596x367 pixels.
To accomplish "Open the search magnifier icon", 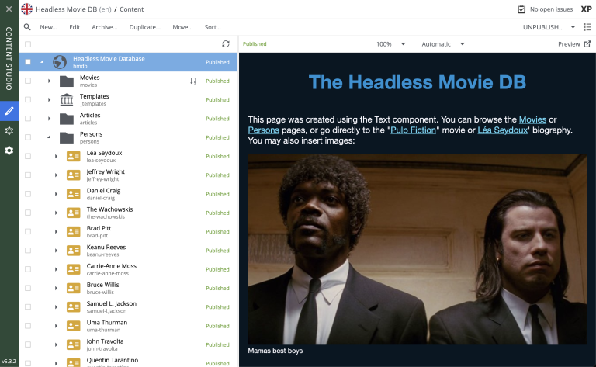I will point(27,27).
